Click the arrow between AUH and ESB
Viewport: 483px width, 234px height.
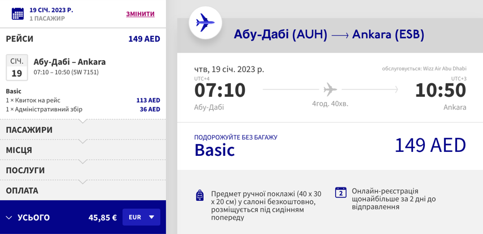pos(340,35)
